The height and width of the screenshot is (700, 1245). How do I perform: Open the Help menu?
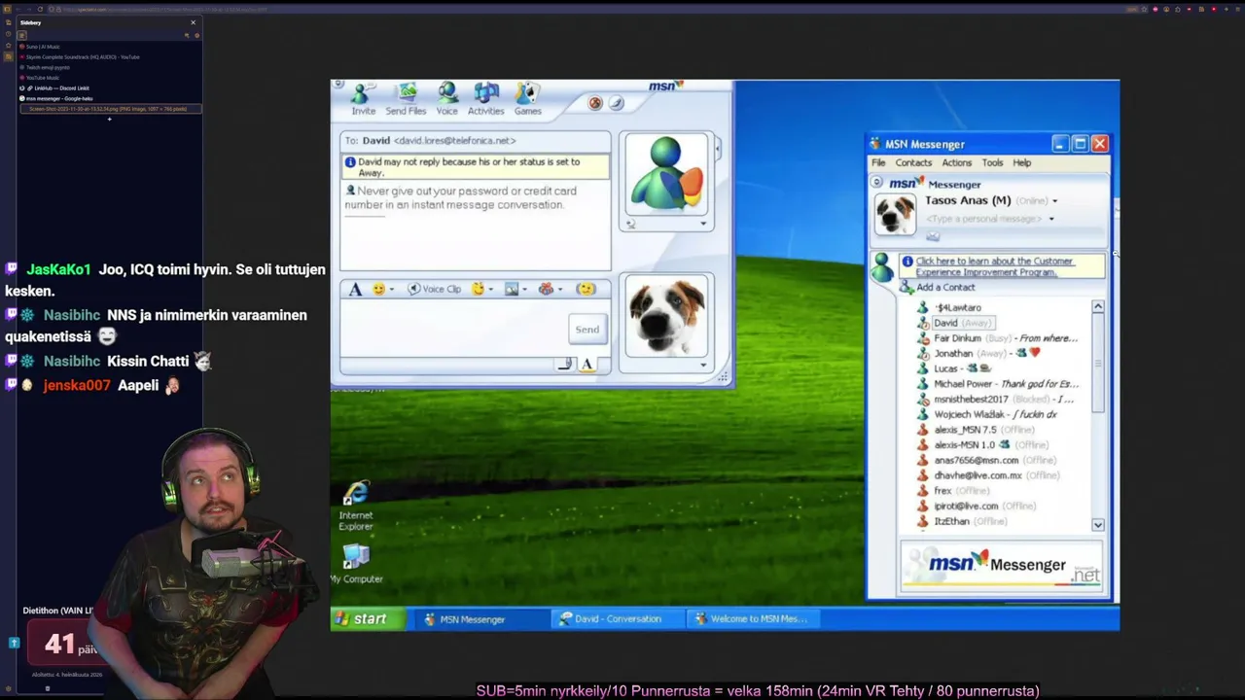click(1021, 163)
